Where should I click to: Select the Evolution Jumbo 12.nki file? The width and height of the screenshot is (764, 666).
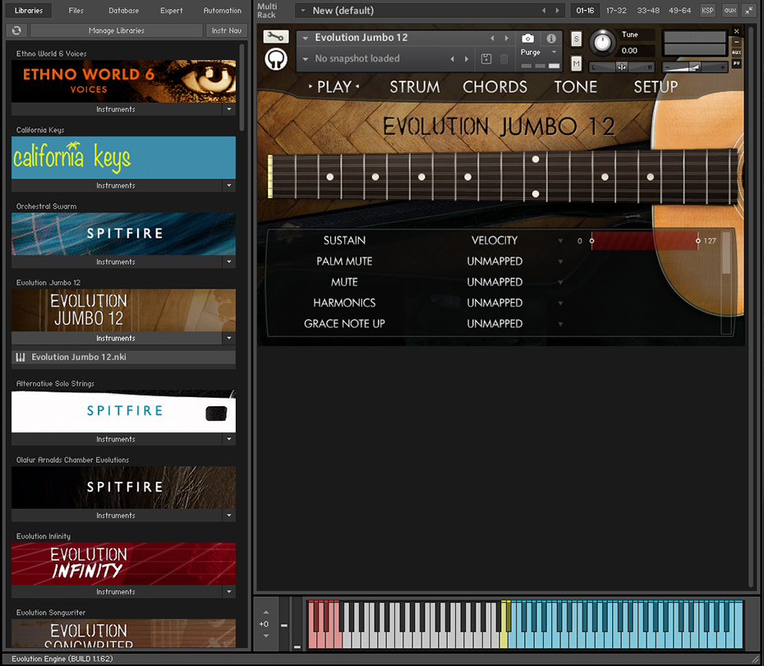click(x=123, y=358)
